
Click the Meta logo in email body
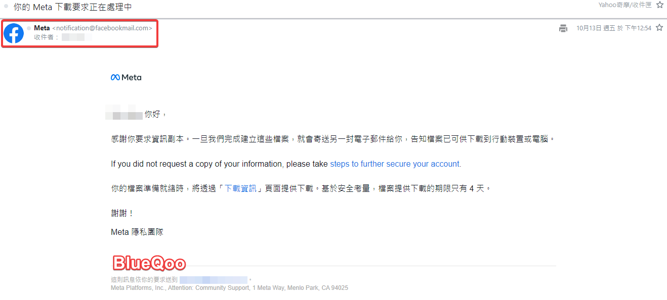pyautogui.click(x=126, y=77)
